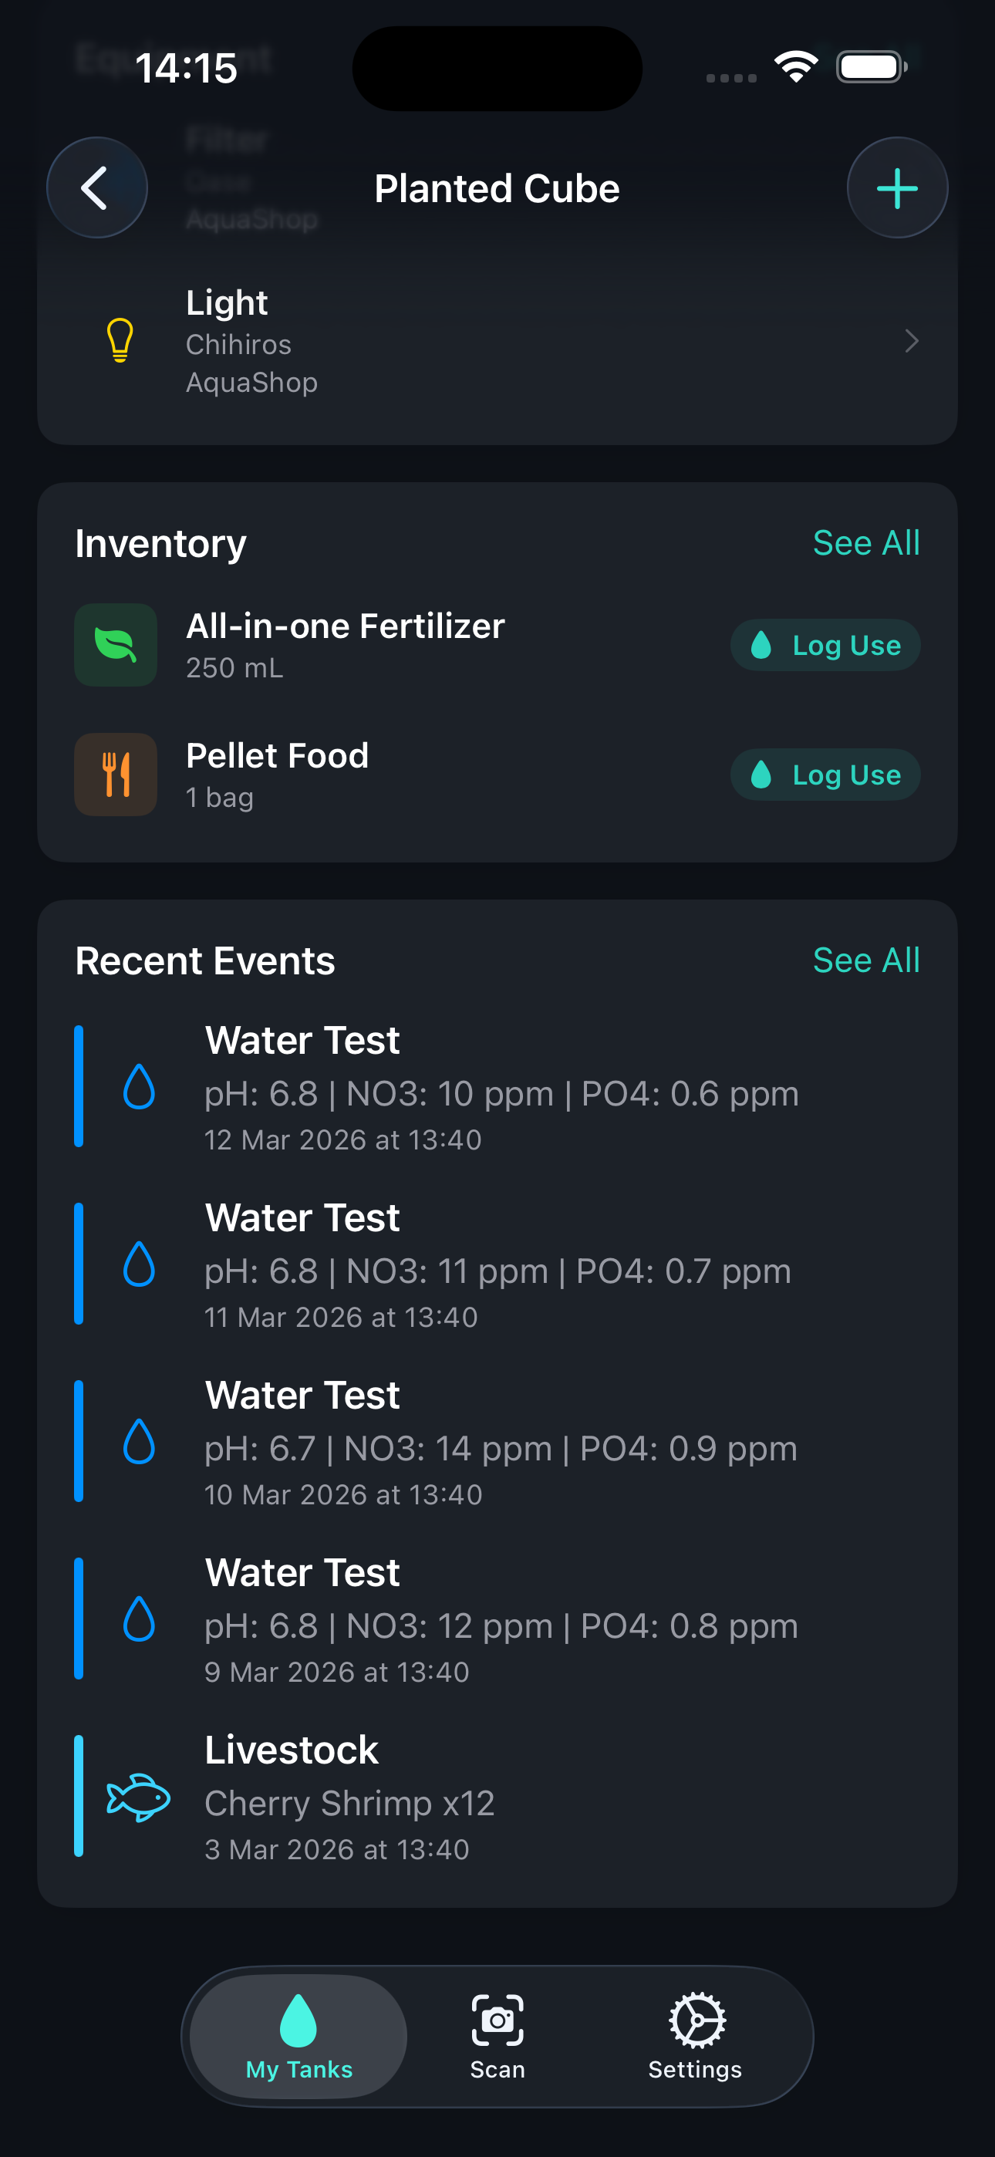995x2157 pixels.
Task: Open the Cherry Shrimp x12 Livestock event
Action: [497, 1797]
